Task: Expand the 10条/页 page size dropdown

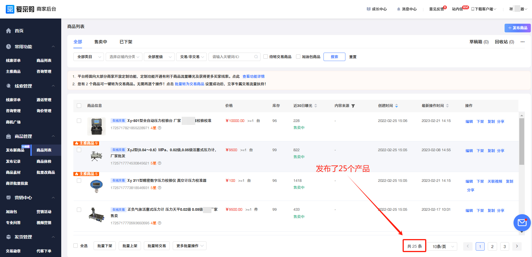Action: point(442,246)
